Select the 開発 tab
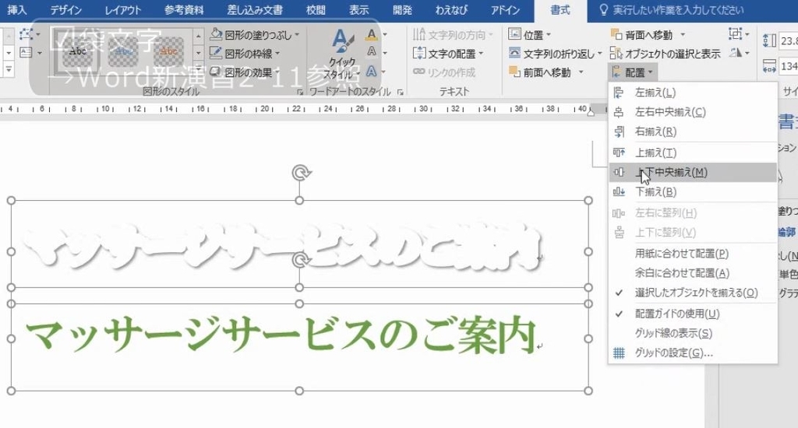 [x=402, y=10]
